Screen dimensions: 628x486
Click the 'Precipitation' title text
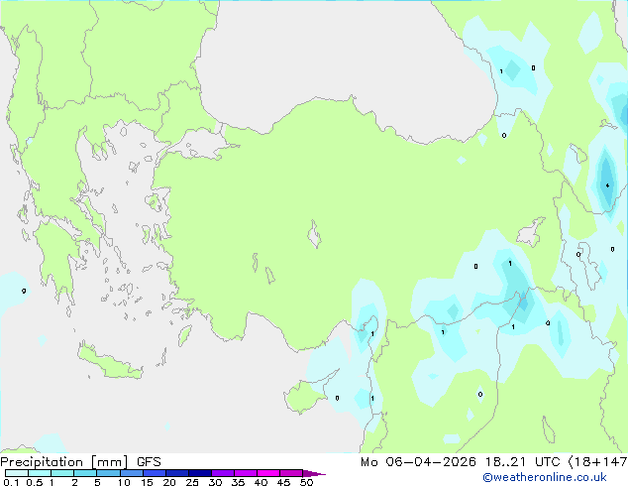pyautogui.click(x=42, y=462)
